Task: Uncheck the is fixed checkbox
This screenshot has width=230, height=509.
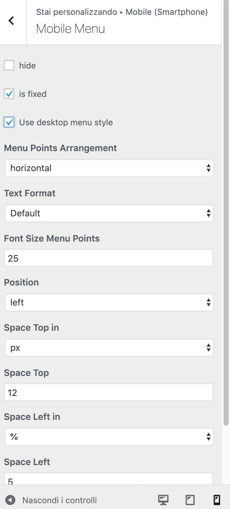Action: pyautogui.click(x=9, y=94)
